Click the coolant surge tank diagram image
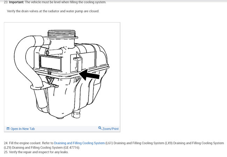This screenshot has height=157, width=227. coord(62,74)
